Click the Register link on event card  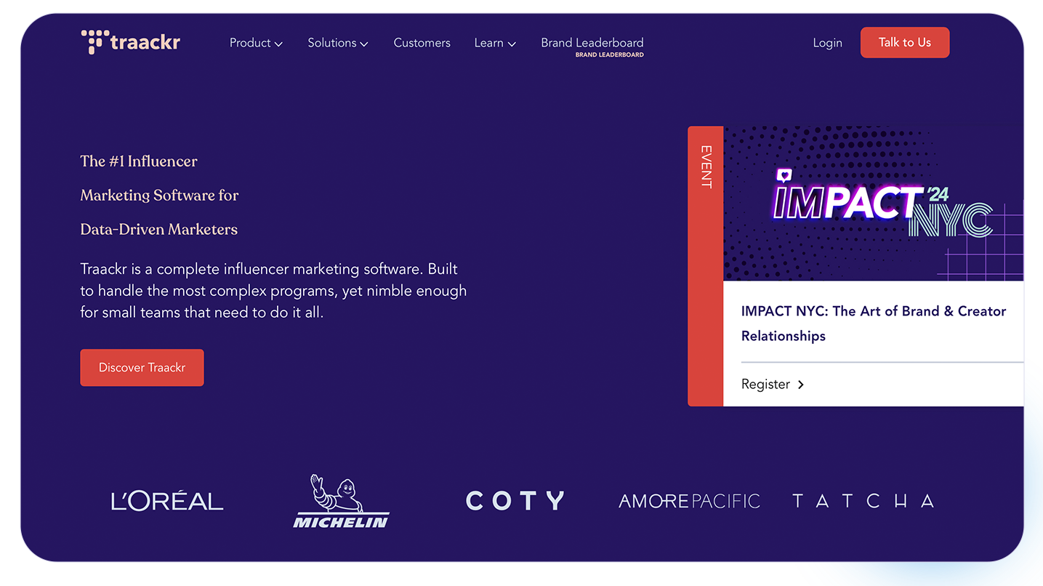(765, 385)
